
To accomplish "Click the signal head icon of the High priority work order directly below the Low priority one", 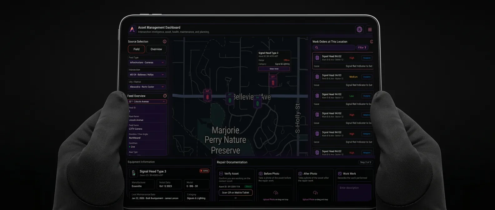I will click(317, 115).
